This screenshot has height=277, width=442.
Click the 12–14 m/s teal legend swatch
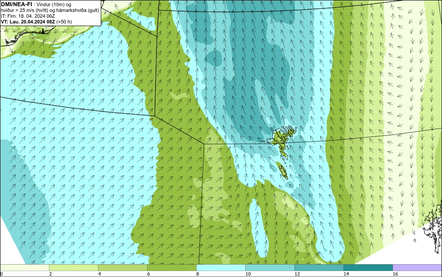point(319,267)
